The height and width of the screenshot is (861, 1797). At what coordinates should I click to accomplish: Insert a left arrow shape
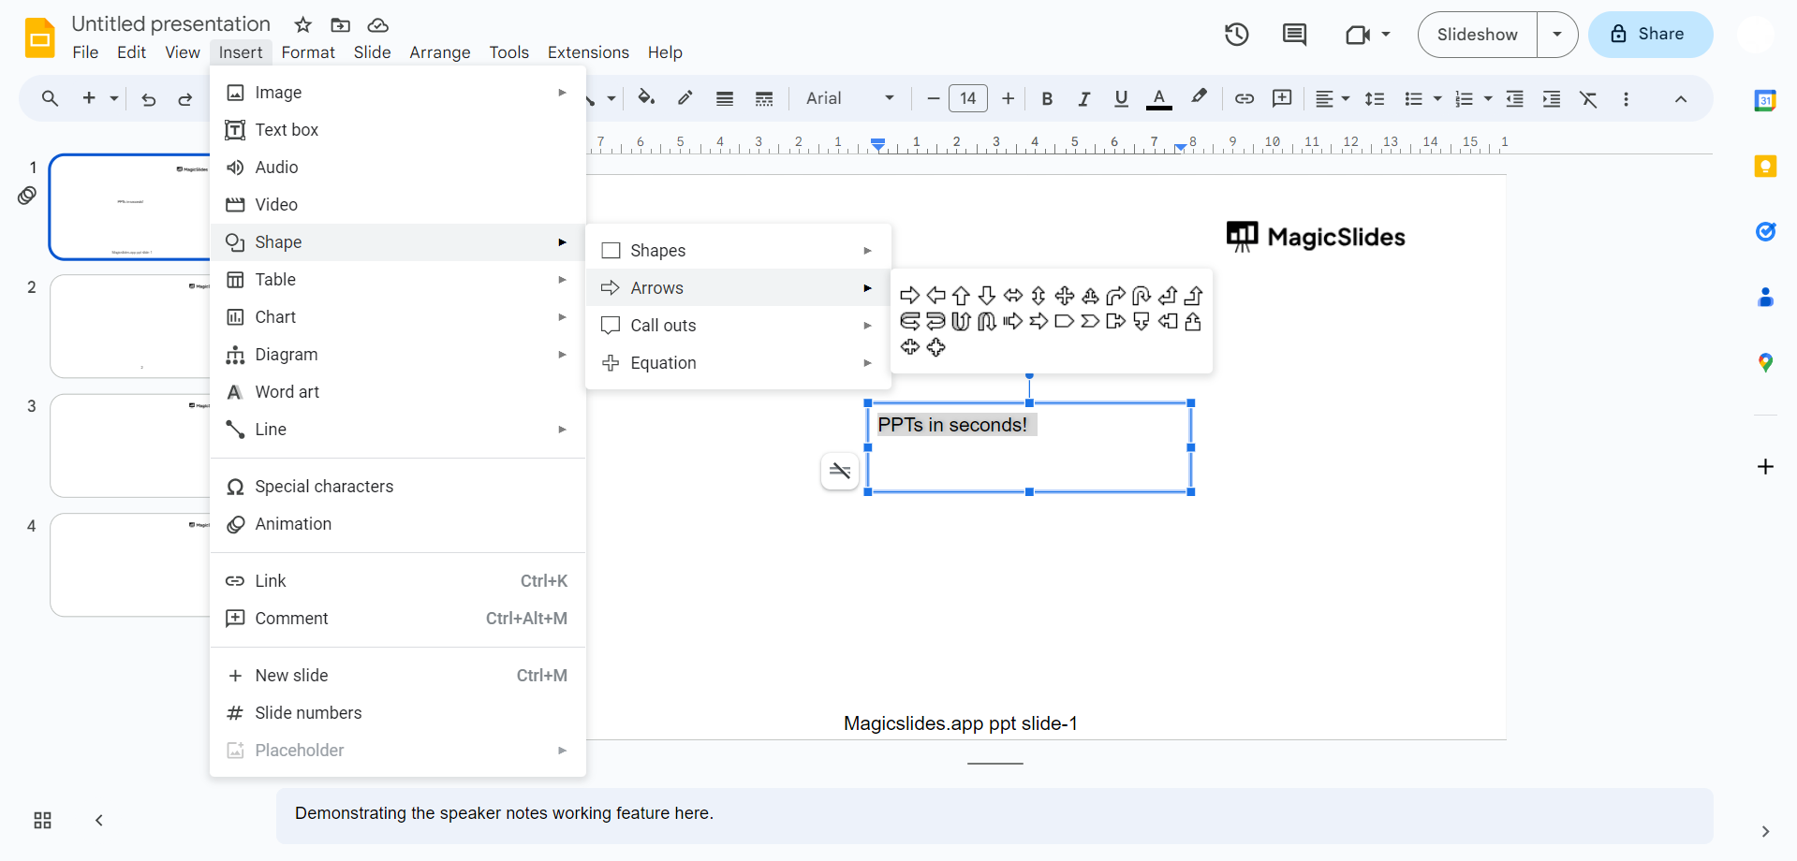coord(935,296)
